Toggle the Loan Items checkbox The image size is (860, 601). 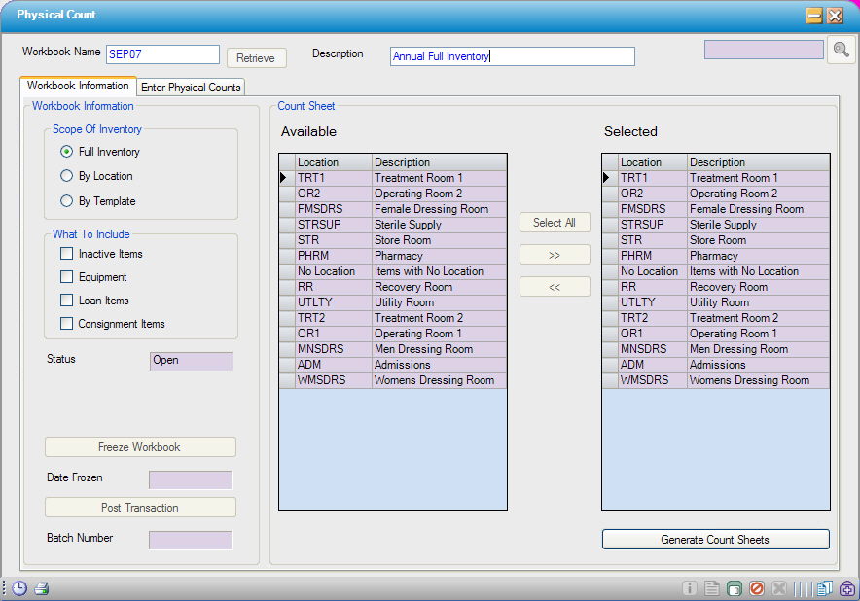click(x=67, y=300)
